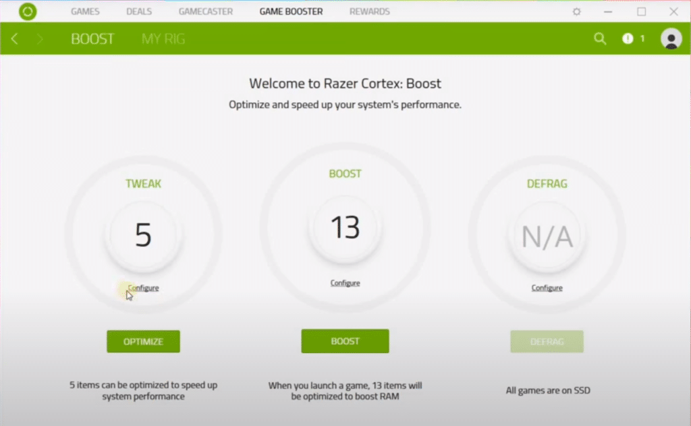This screenshot has height=426, width=691.
Task: Open the DEALS section
Action: [138, 11]
